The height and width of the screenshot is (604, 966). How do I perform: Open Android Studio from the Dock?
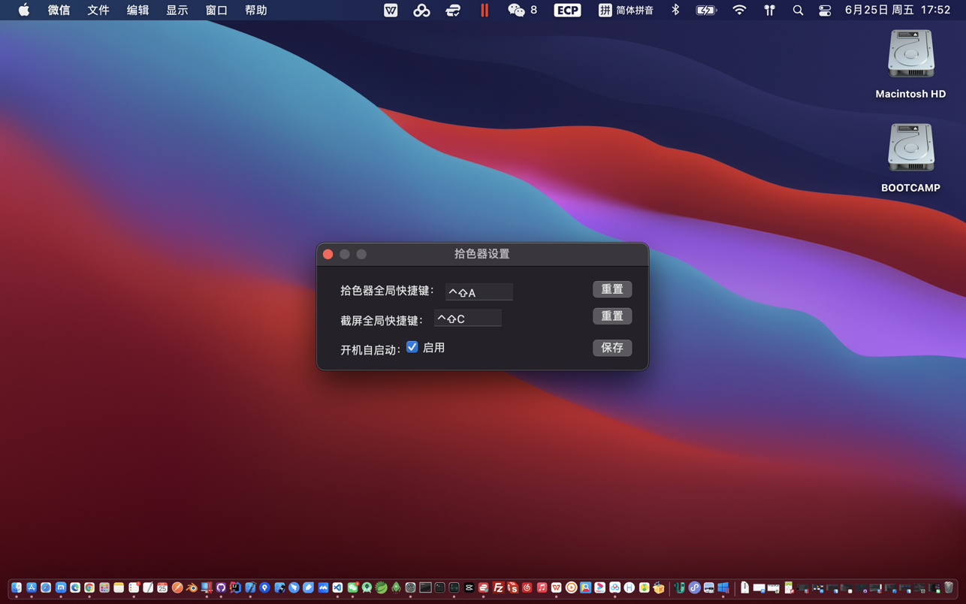click(x=367, y=587)
